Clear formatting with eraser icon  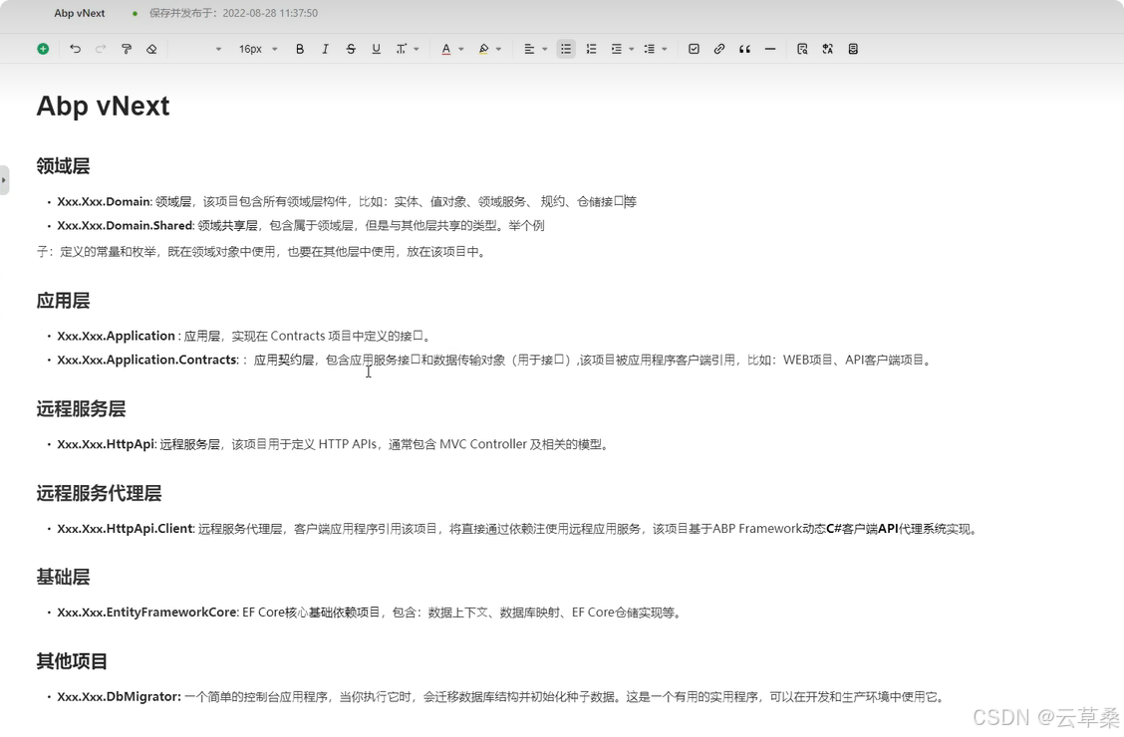coord(151,49)
